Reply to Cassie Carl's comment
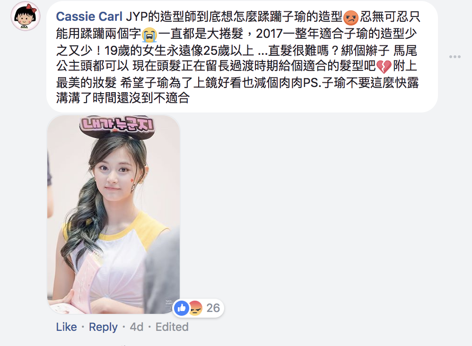Image resolution: width=472 pixels, height=346 pixels. [103, 327]
